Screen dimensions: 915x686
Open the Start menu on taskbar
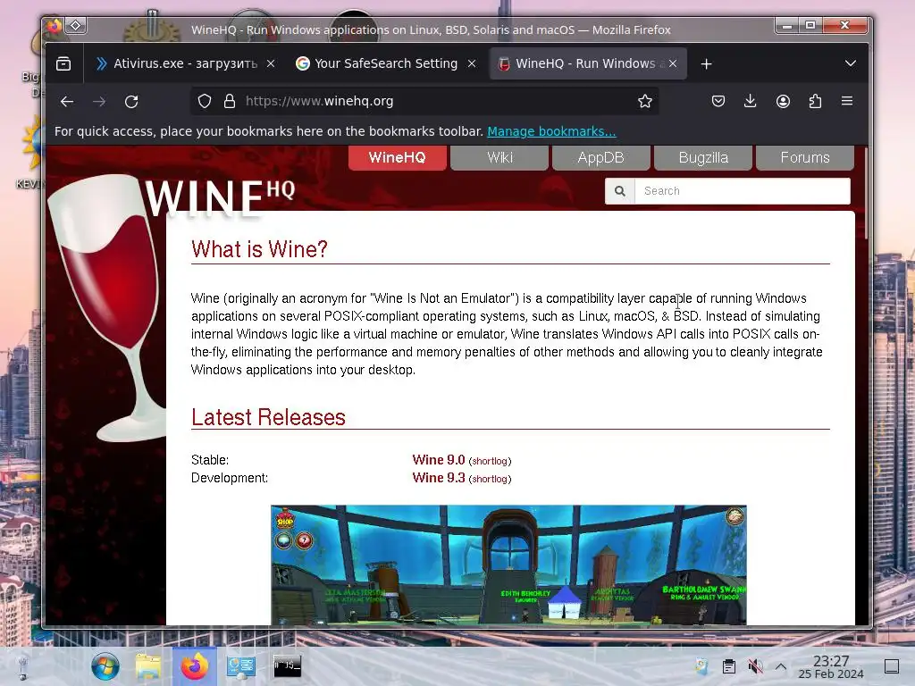coord(105,666)
